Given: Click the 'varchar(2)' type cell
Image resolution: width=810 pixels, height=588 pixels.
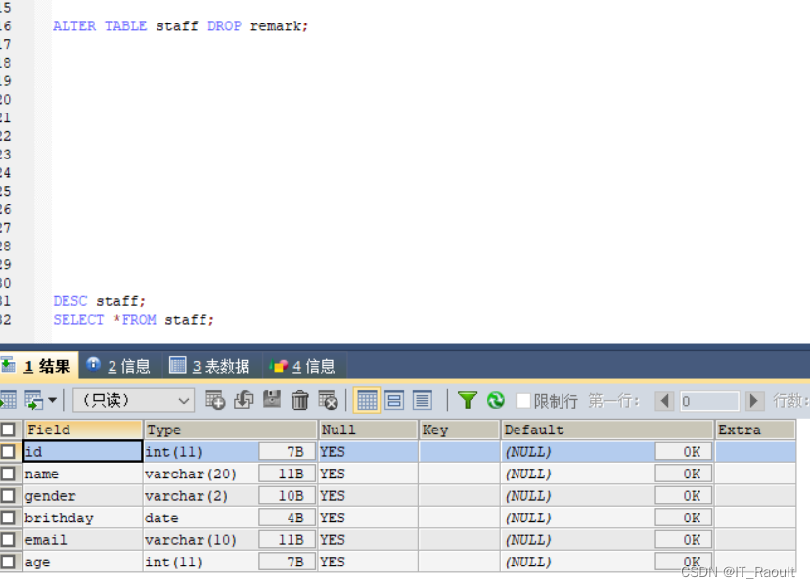Looking at the screenshot, I should click(x=201, y=496).
